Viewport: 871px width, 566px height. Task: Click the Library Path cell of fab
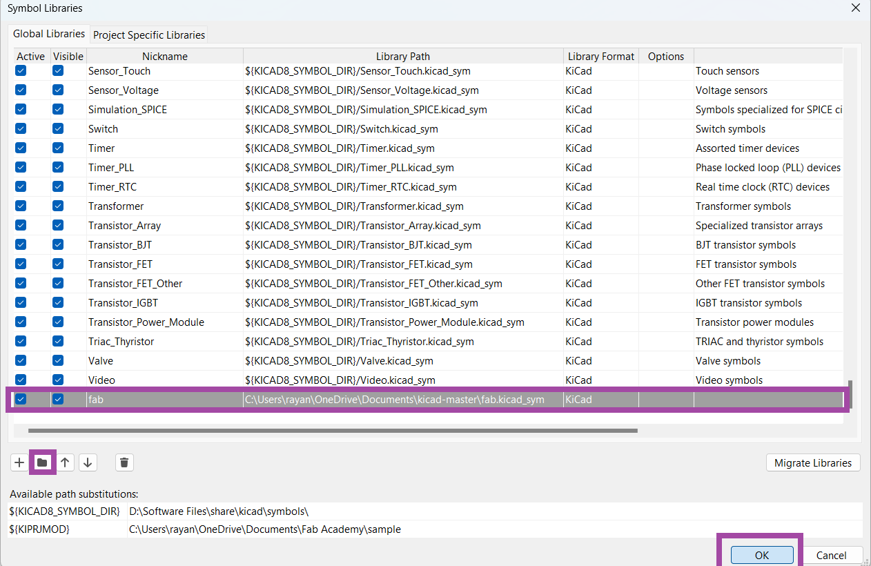tap(402, 400)
